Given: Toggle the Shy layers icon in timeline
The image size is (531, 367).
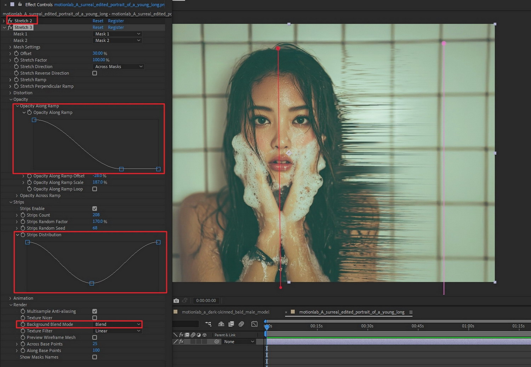Looking at the screenshot, I should 221,324.
